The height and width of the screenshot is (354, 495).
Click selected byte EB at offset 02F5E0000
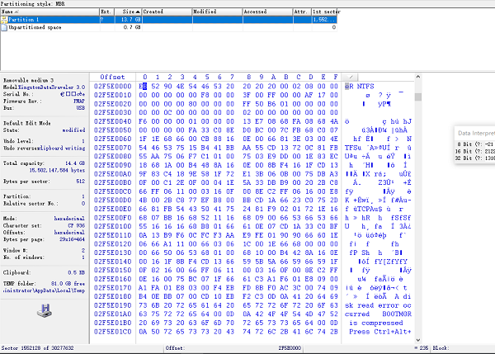point(143,86)
